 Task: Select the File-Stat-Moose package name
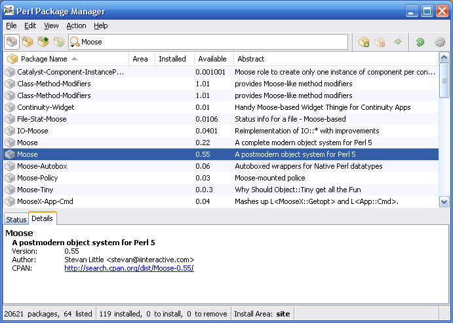[x=42, y=119]
